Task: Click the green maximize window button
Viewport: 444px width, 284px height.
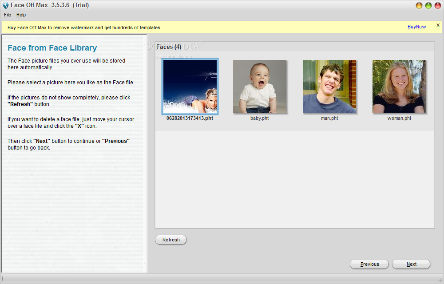Action: [428, 5]
